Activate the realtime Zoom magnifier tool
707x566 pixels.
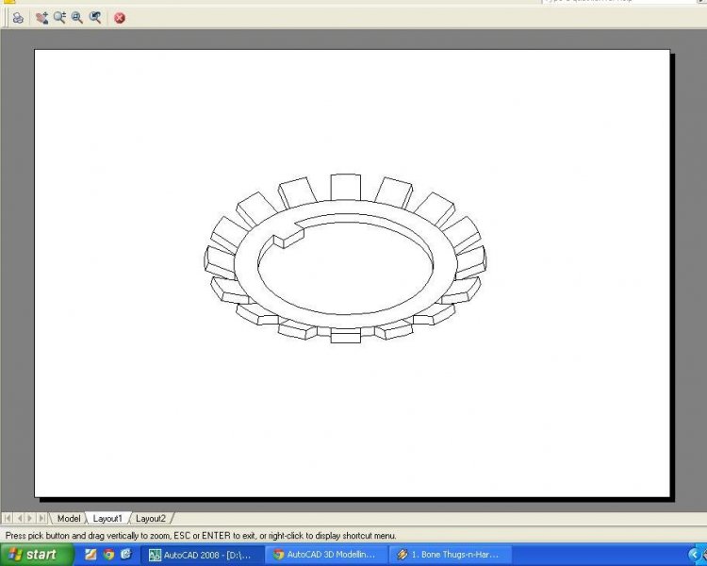tap(59, 17)
